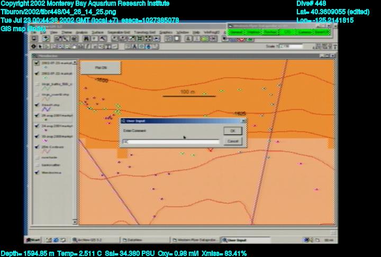Image resolution: width=381 pixels, height=257 pixels.
Task: Open the Theme menu
Action: click(67, 32)
